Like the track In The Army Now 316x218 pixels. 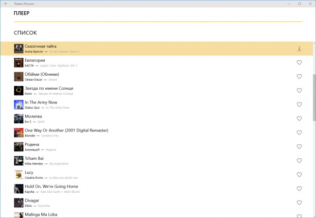pos(299,104)
